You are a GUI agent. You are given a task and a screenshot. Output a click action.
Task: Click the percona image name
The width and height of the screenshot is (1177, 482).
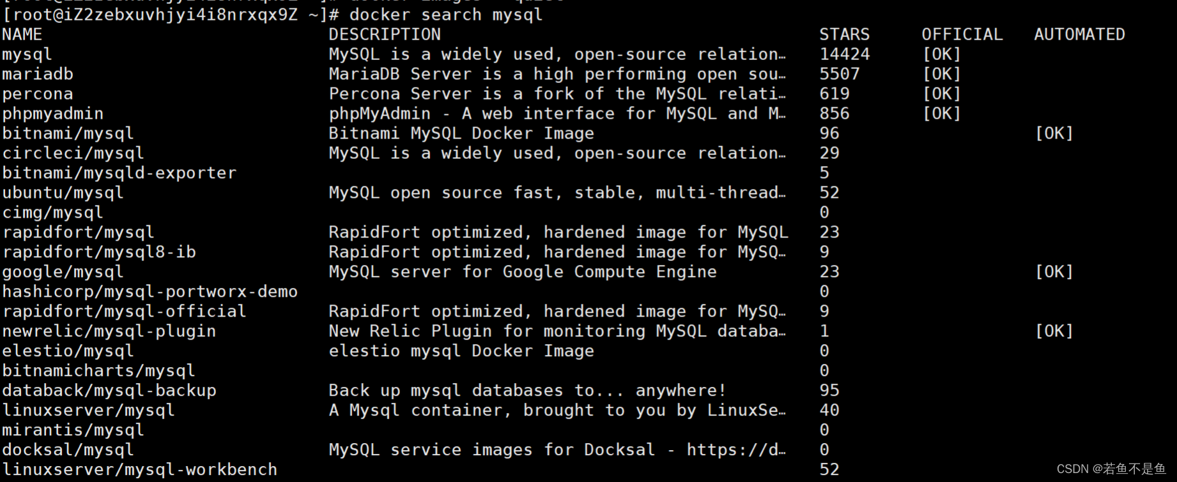click(x=38, y=94)
